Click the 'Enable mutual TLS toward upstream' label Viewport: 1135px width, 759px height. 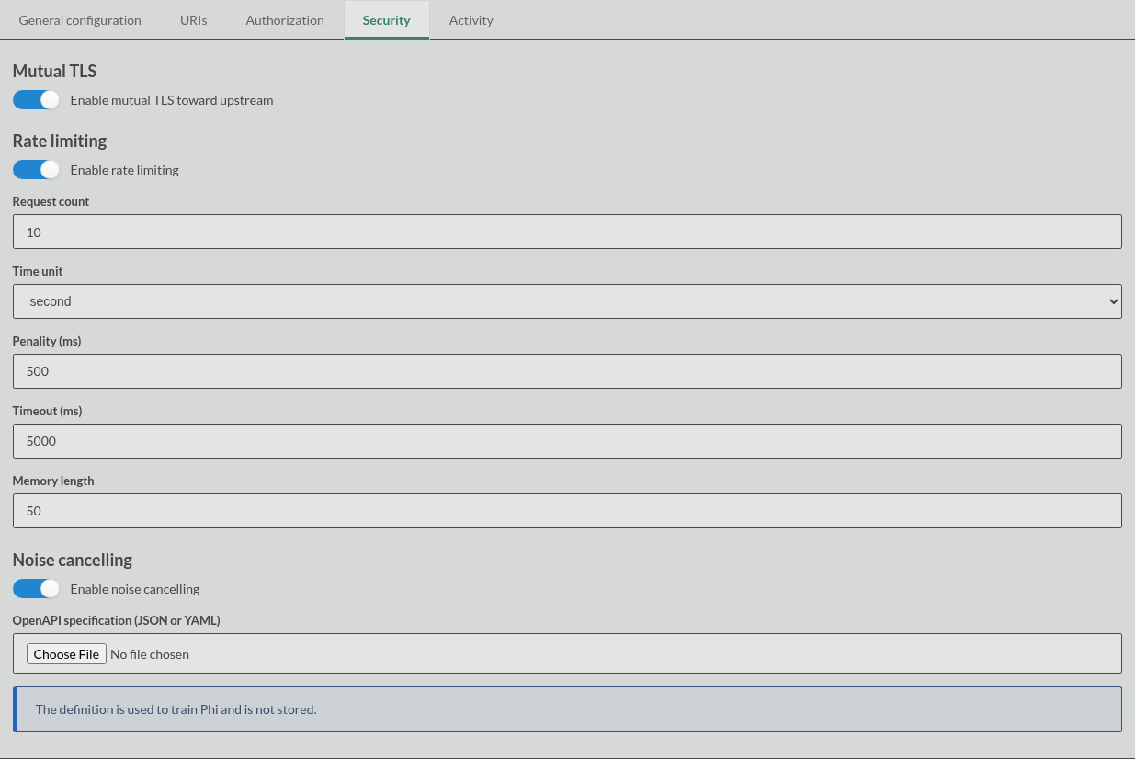[172, 100]
